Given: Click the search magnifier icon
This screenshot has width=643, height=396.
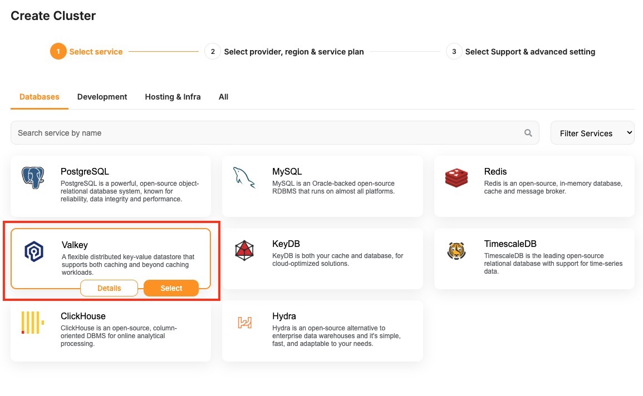Looking at the screenshot, I should 528,133.
